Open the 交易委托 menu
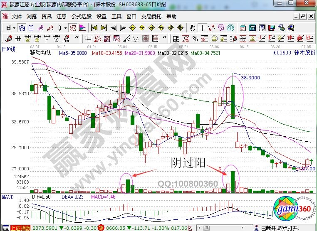The image size is (317, 231). point(151,17)
